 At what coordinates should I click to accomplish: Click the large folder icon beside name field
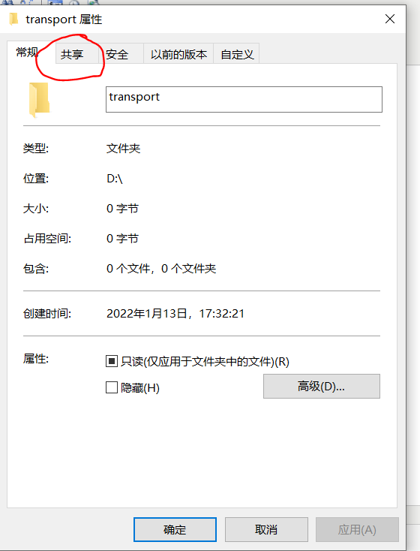click(39, 99)
